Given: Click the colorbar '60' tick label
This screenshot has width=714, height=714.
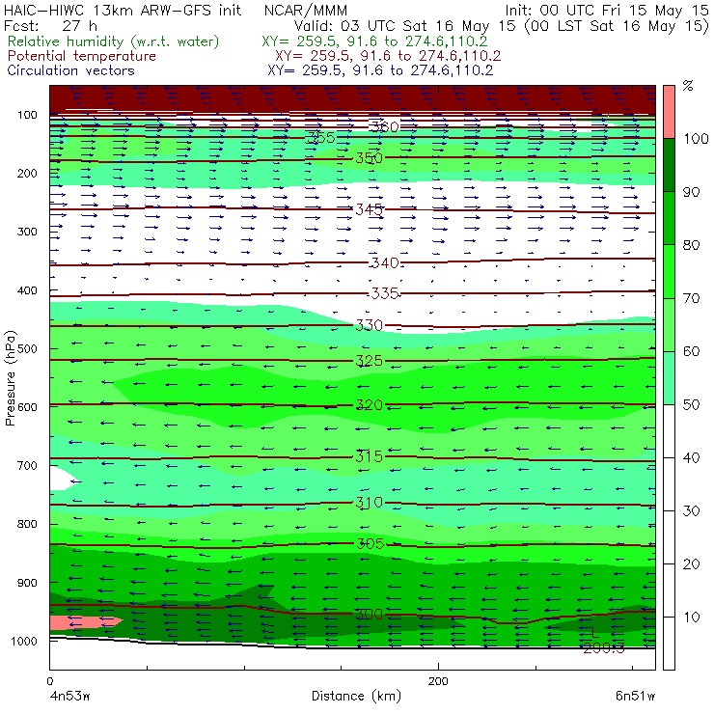Looking at the screenshot, I should [x=691, y=351].
